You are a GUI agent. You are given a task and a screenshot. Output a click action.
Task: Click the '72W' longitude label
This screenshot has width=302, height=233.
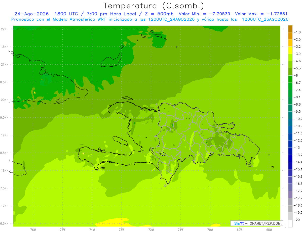[x=151, y=229]
